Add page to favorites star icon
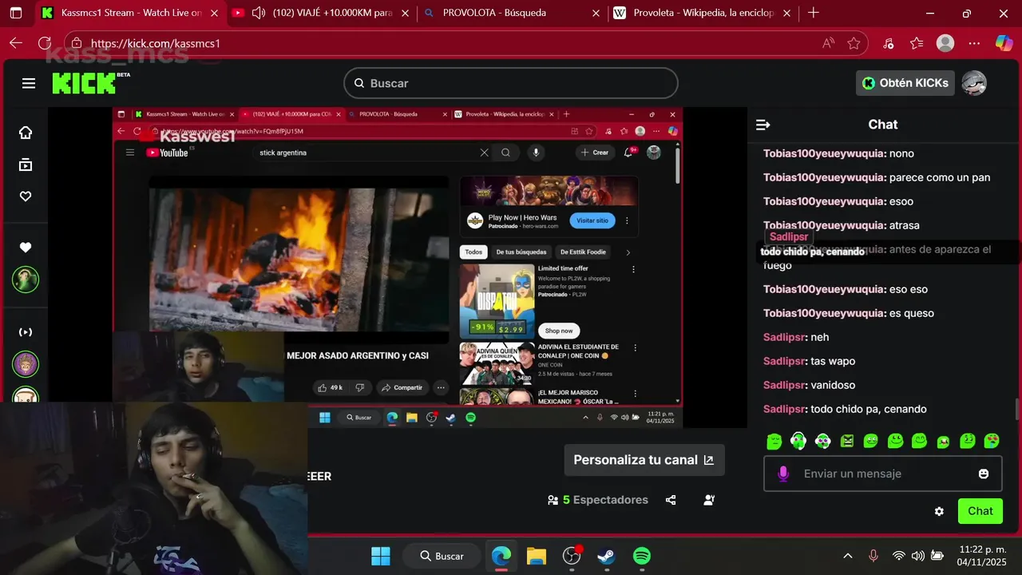 tap(854, 43)
